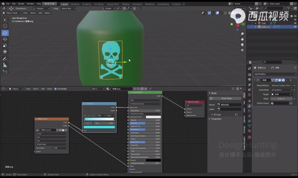Screen dimensions: 298x178
Task: Open the Output properties printer tab
Action: click(250, 80)
